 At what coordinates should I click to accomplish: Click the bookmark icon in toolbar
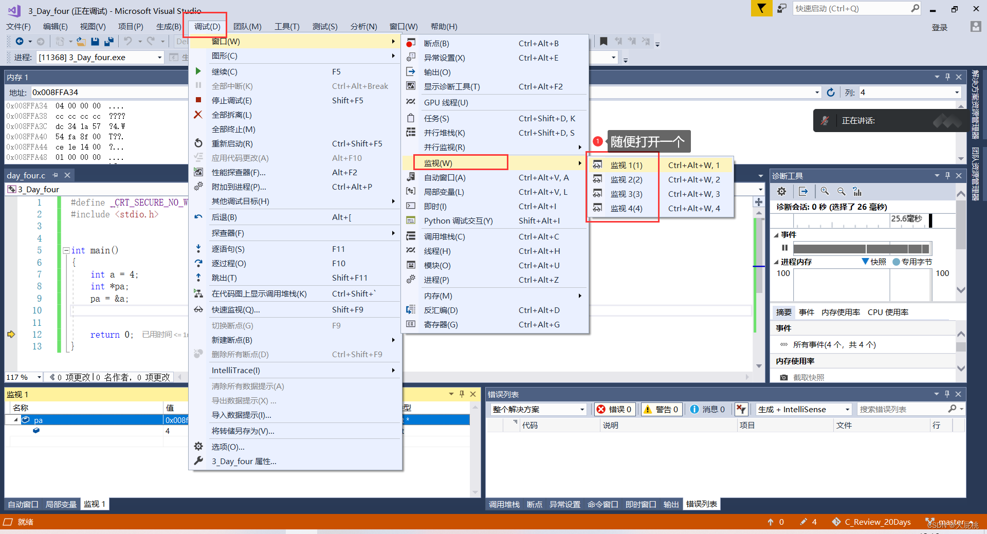click(604, 41)
